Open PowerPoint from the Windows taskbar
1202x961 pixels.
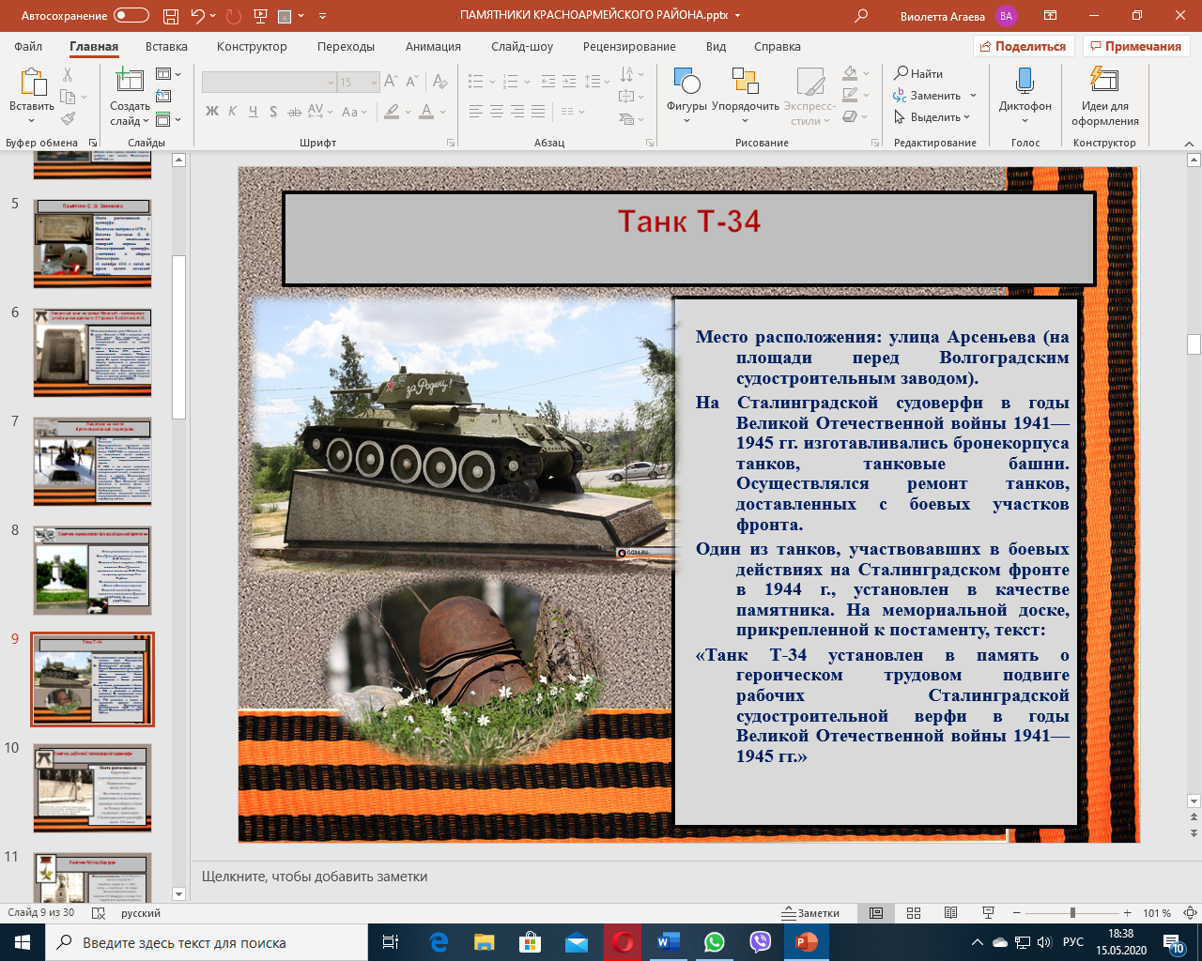[807, 942]
